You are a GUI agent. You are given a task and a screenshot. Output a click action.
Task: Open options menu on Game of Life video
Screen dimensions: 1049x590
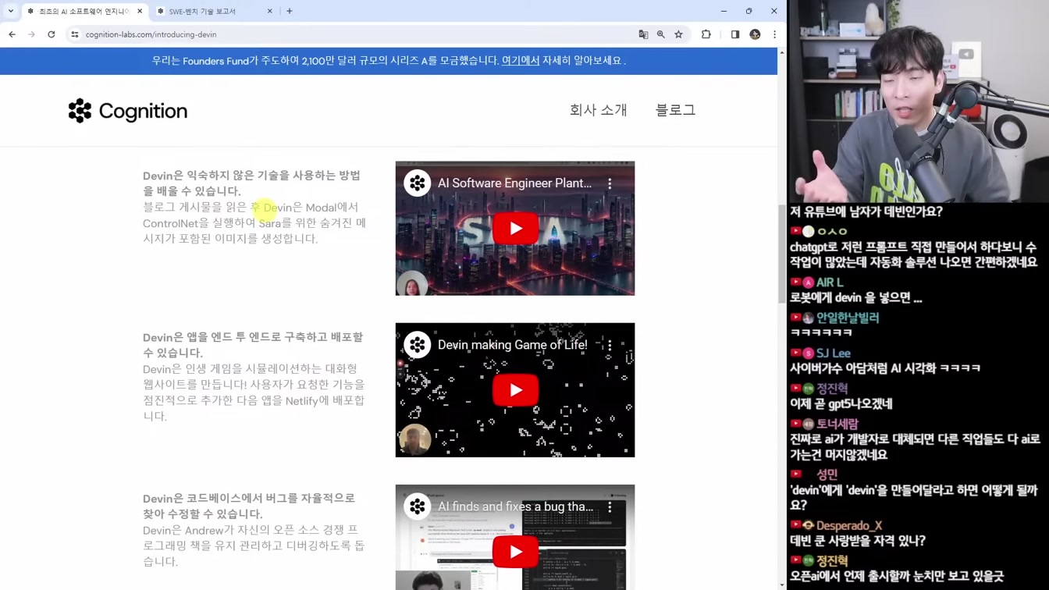tap(610, 345)
